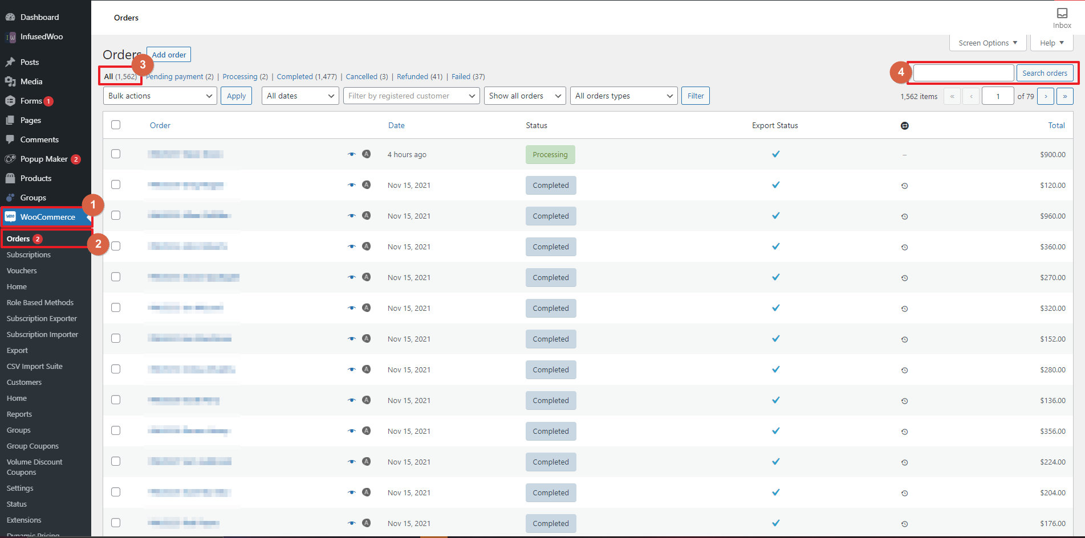Select checkbox of $960.00 order
Image resolution: width=1085 pixels, height=538 pixels.
116,215
